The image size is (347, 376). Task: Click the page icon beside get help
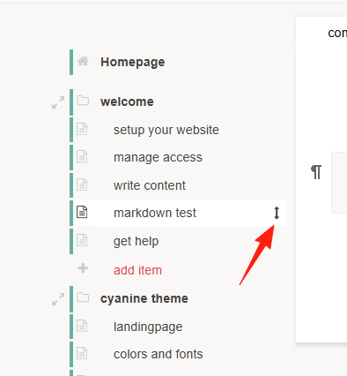[82, 240]
